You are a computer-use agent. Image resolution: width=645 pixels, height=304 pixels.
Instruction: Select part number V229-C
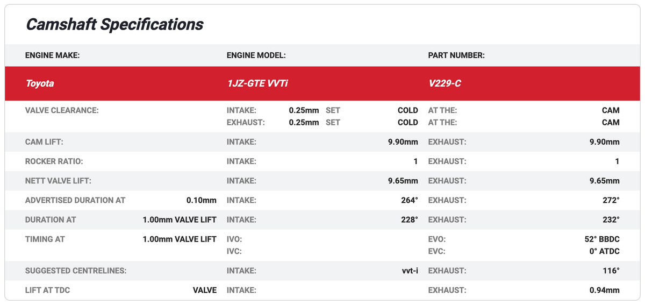444,83
